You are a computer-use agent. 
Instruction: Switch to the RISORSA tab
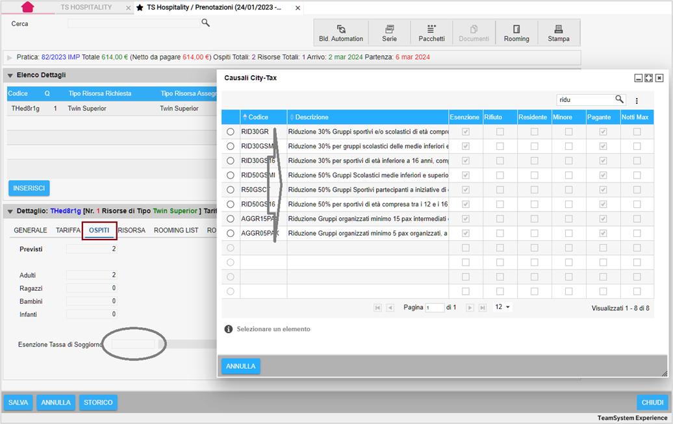(132, 231)
